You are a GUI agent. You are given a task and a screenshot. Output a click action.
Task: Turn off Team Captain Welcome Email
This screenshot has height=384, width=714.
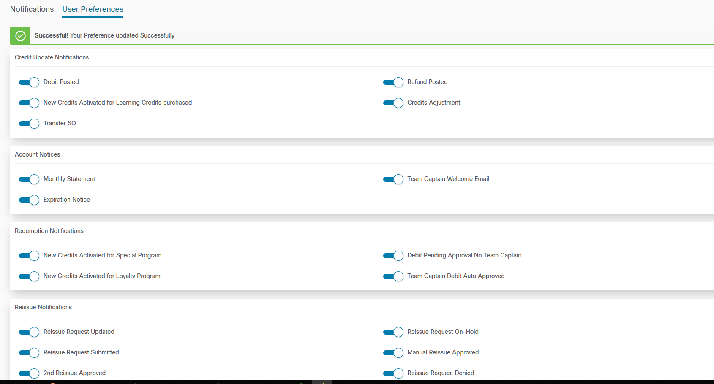393,179
